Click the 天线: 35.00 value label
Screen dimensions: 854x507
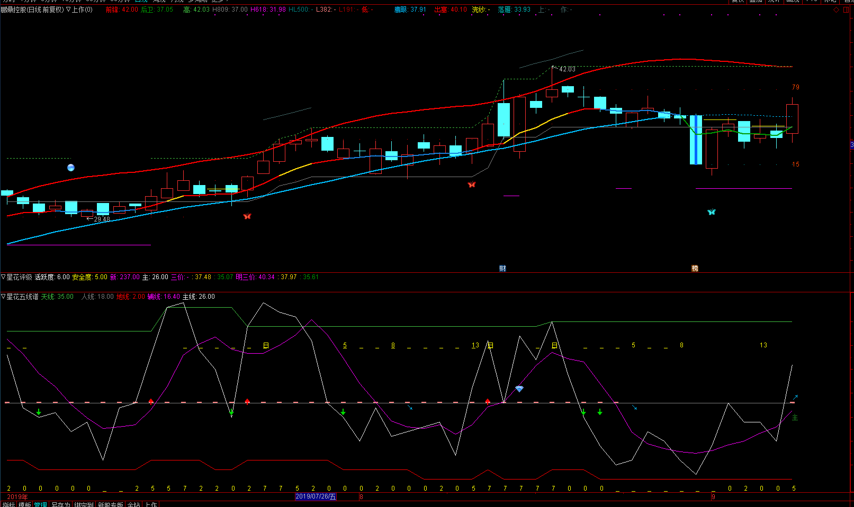[x=57, y=297]
